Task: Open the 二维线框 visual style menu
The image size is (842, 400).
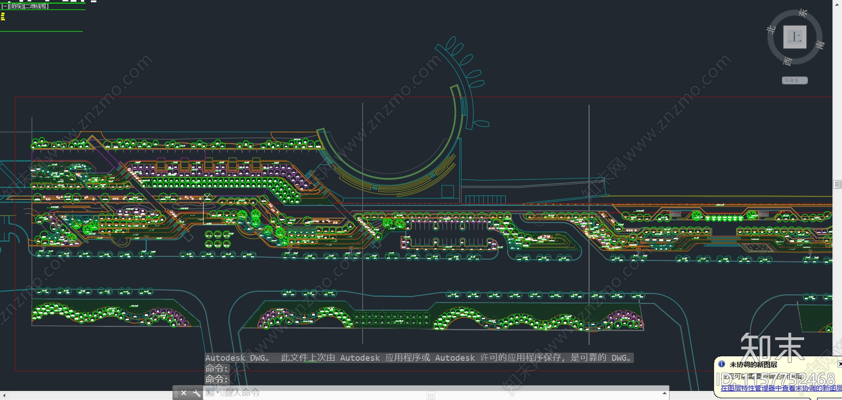Action: 37,6
